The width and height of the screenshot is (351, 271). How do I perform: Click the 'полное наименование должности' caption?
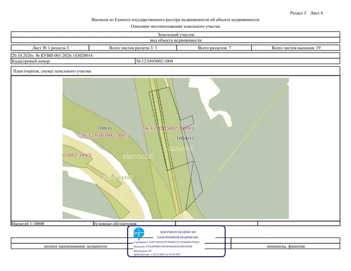click(x=76, y=246)
